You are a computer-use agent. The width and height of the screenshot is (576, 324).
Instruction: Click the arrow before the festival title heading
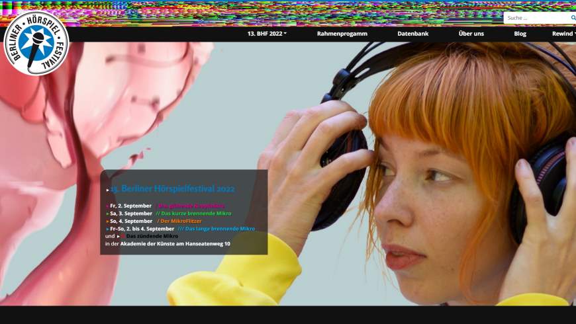[108, 190]
